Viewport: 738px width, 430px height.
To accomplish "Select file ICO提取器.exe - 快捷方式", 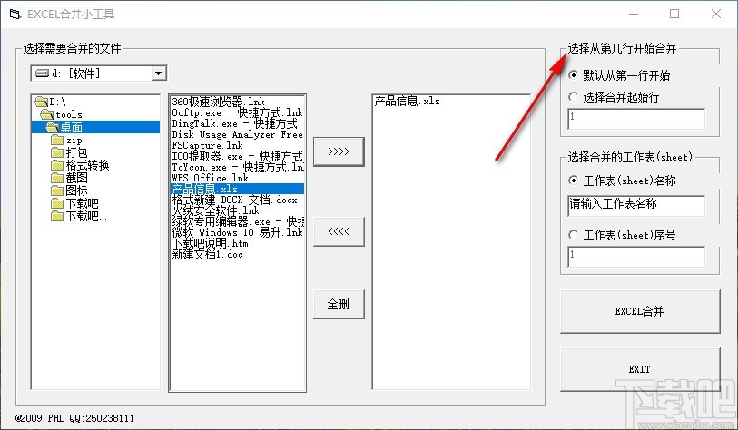I will click(237, 156).
